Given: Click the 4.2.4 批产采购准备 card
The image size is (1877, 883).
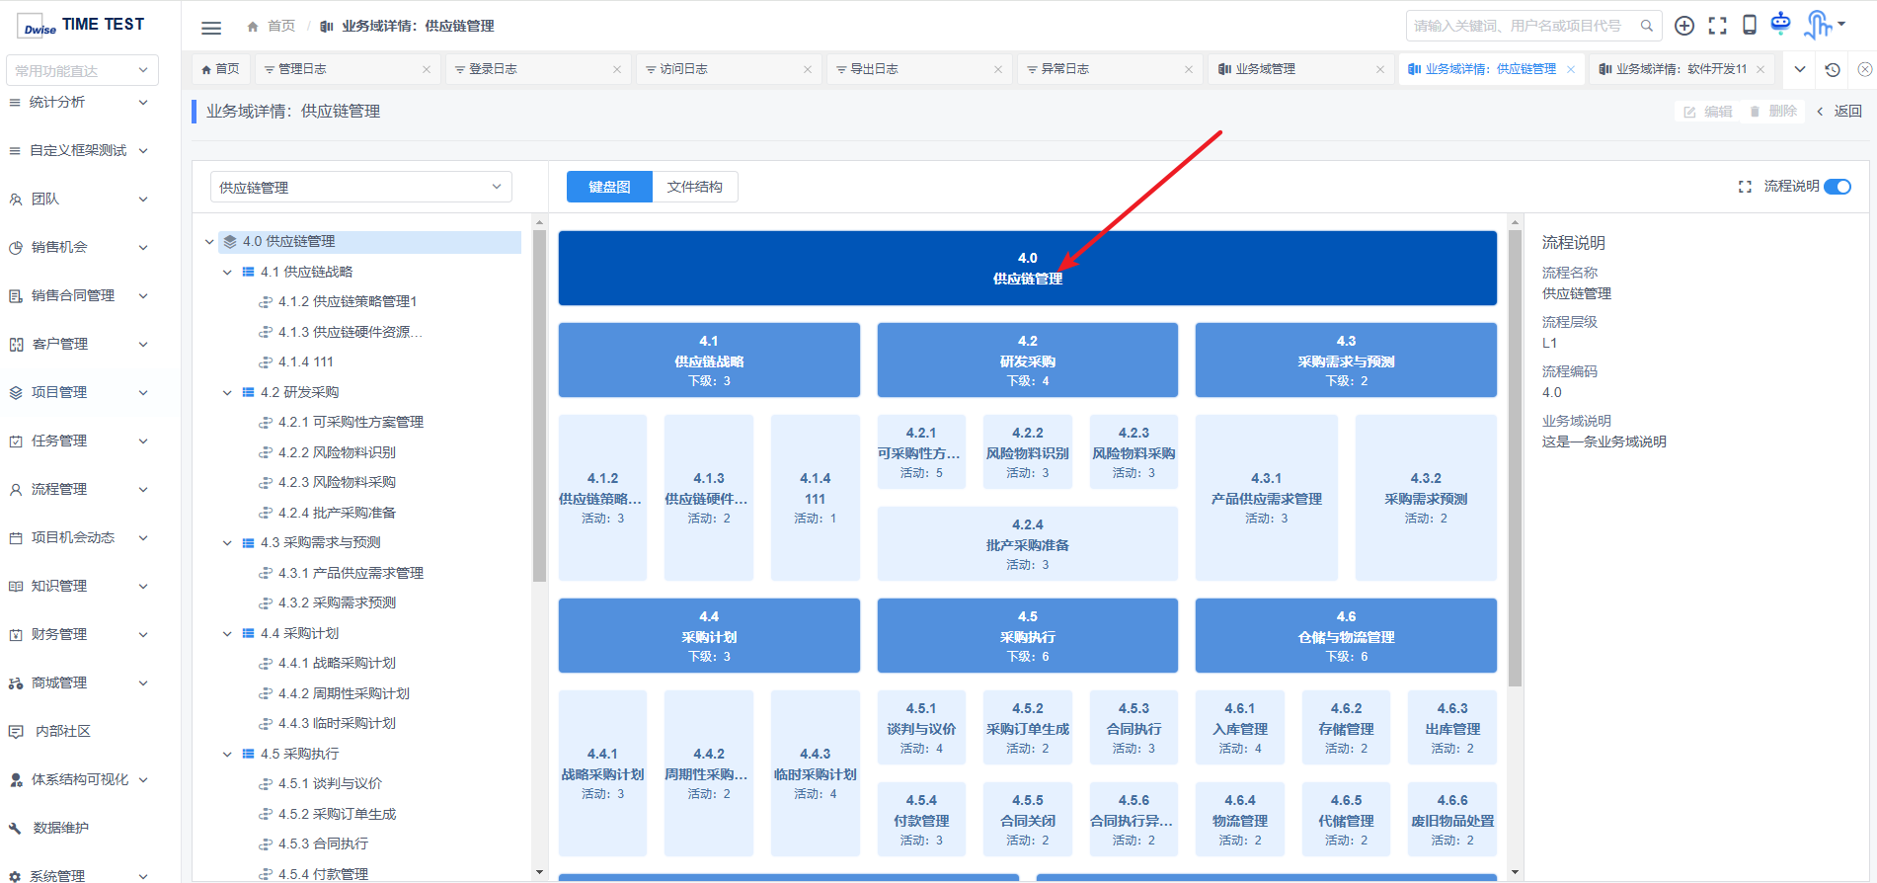Looking at the screenshot, I should point(1028,544).
